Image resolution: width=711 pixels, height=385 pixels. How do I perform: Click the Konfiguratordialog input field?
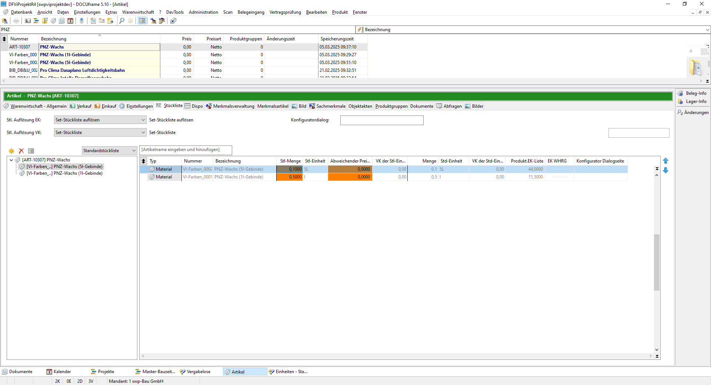[382, 120]
